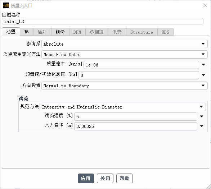
Task: Switch to the 组份 tab
Action: [x=60, y=32]
